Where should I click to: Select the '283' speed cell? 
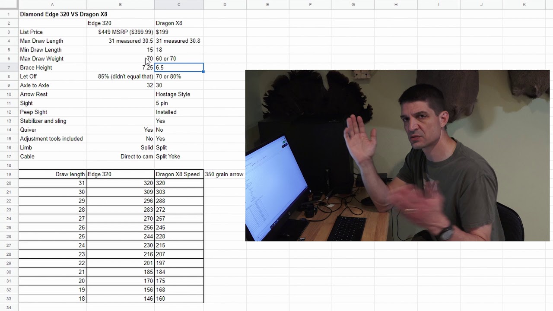pos(121,210)
